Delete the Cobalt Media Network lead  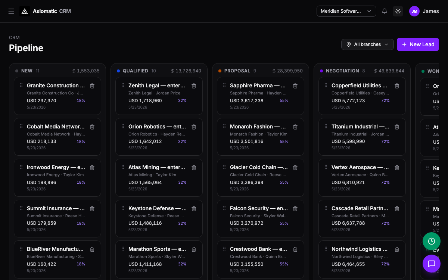pos(92,127)
